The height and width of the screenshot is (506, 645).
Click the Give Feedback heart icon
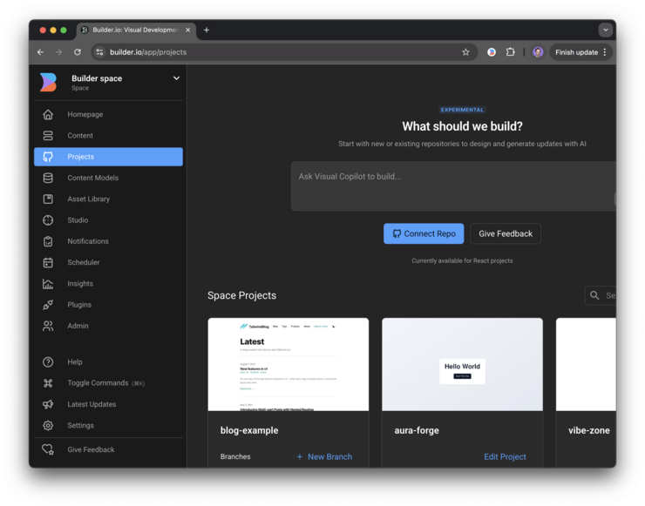pos(48,449)
